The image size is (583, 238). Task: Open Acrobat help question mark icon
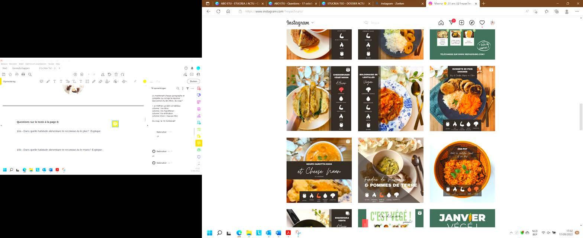186,68
